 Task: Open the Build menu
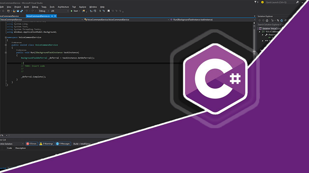point(26,7)
